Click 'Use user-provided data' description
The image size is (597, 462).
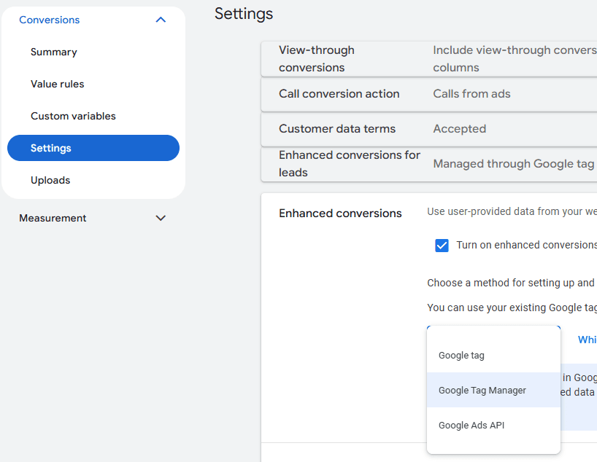[x=512, y=211]
